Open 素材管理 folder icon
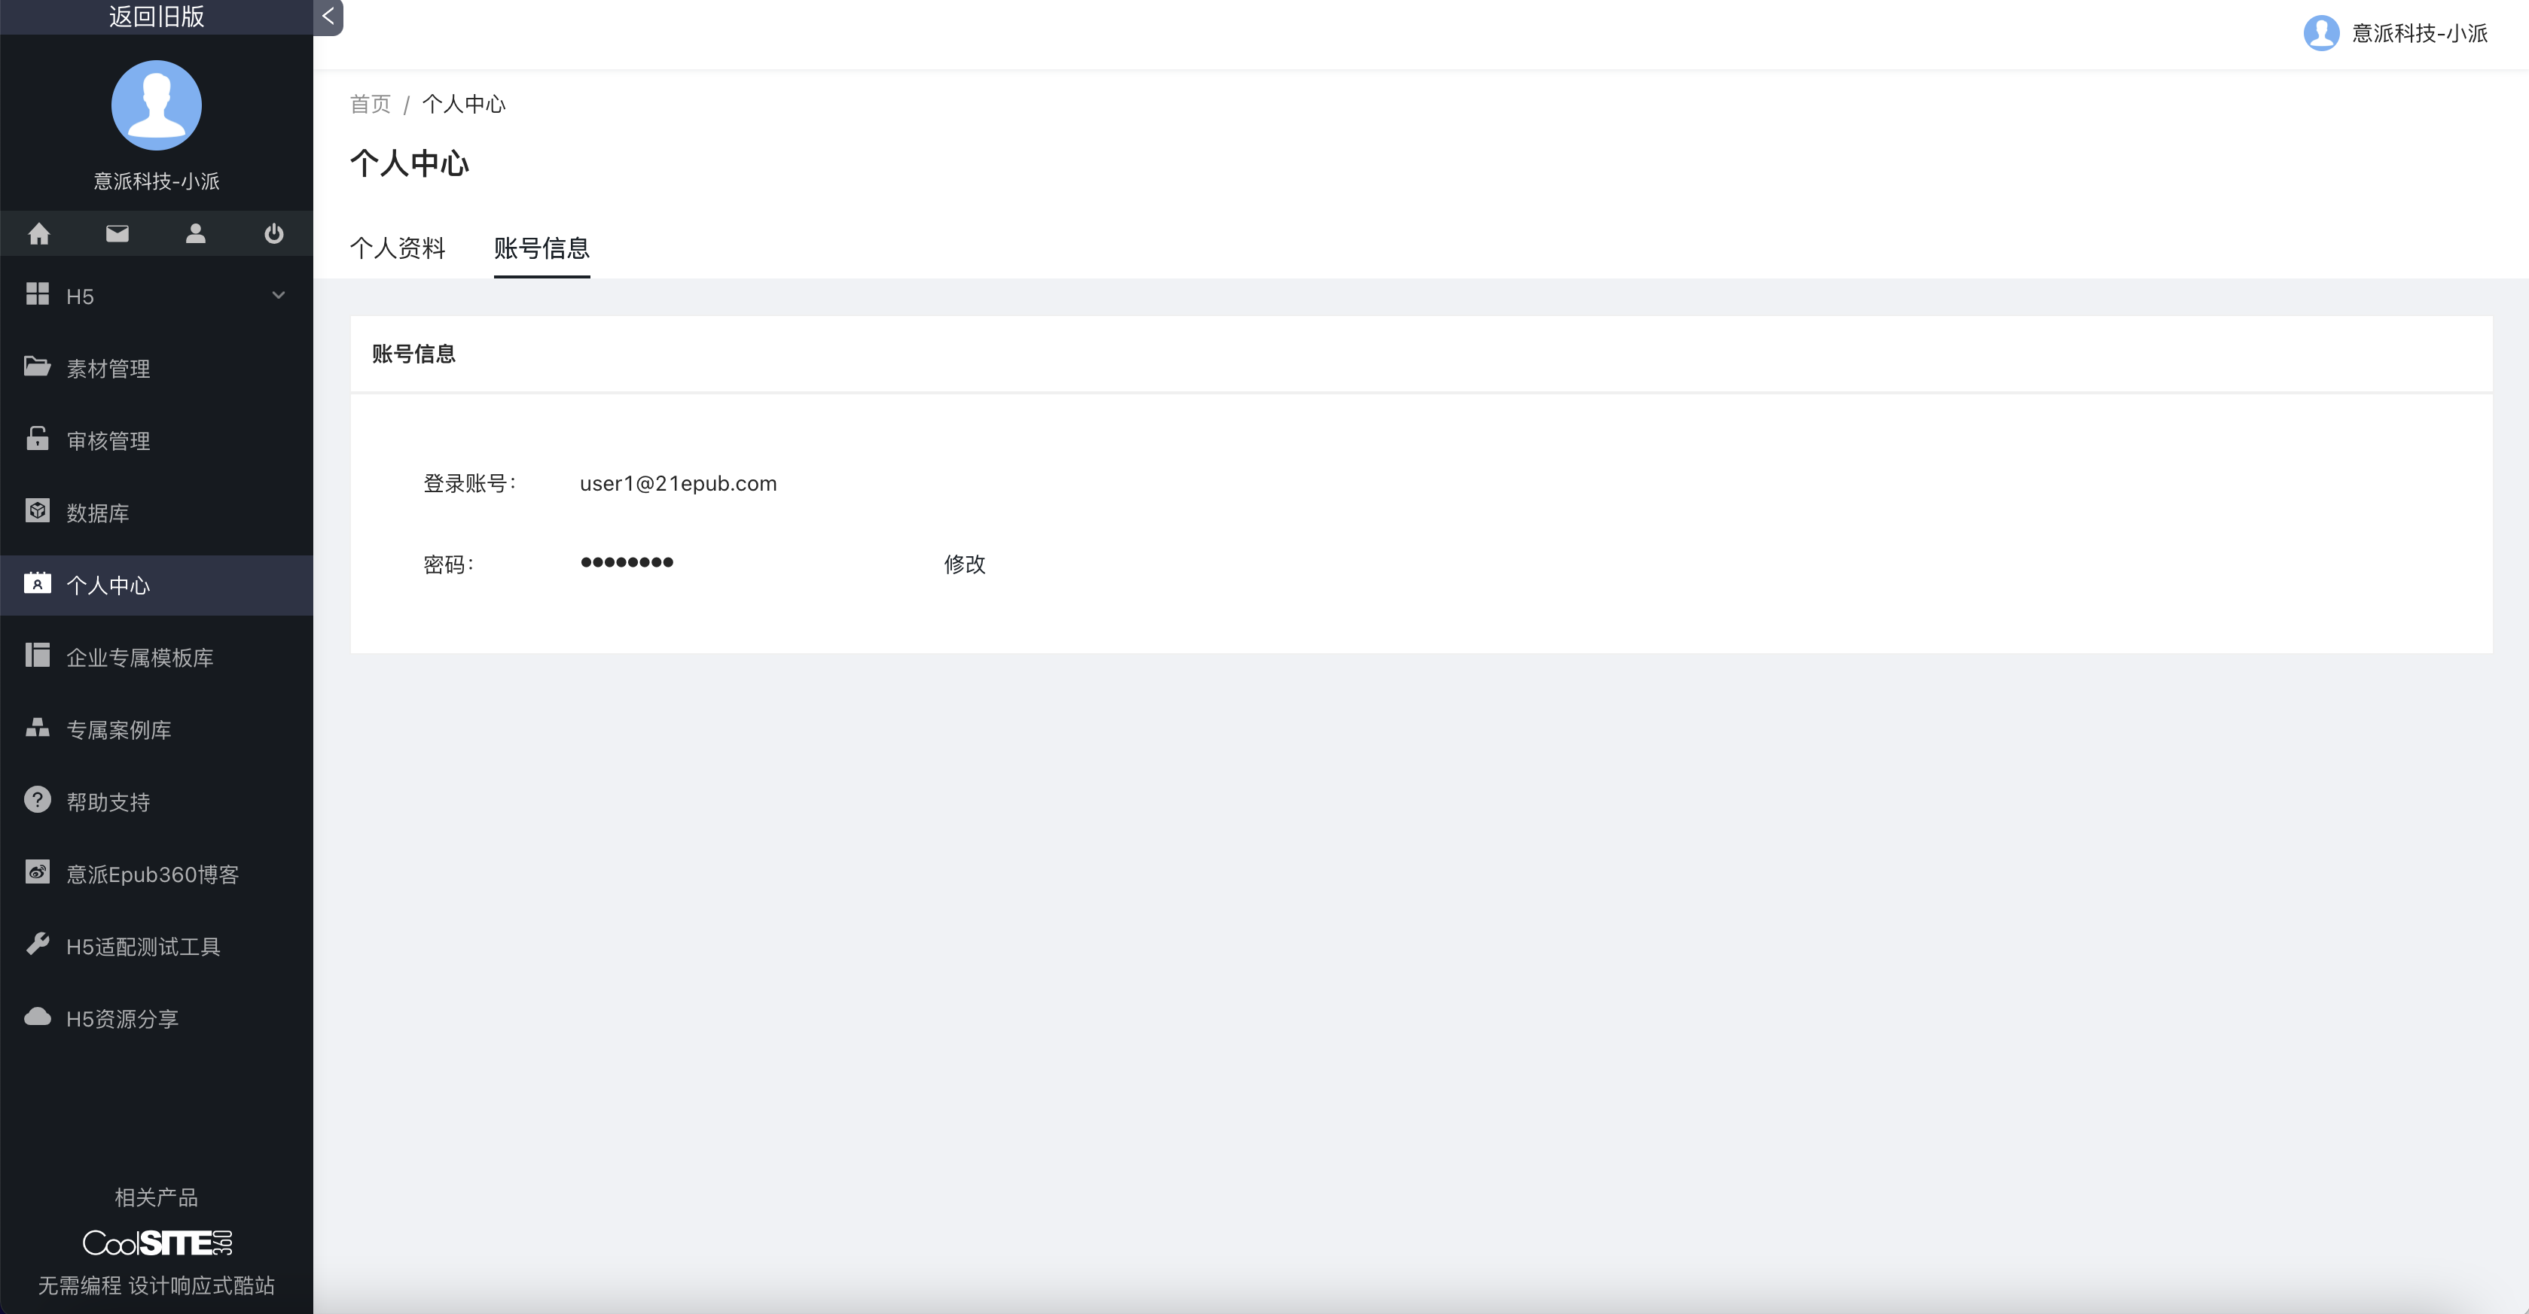The image size is (2529, 1314). coord(38,367)
